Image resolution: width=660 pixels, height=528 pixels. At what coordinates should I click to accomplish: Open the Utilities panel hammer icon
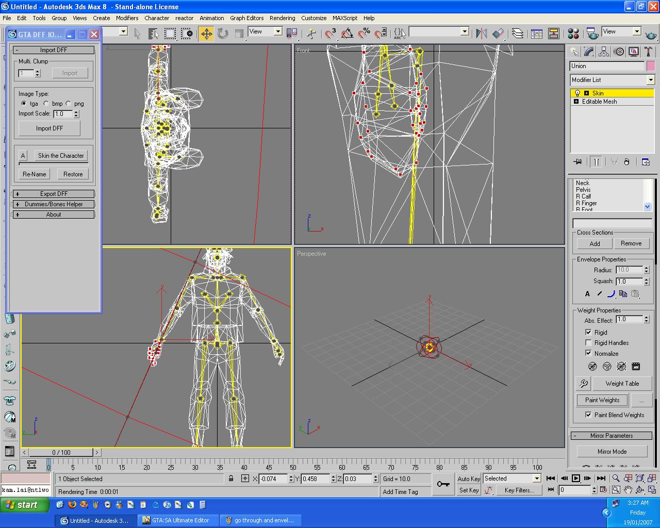click(648, 52)
